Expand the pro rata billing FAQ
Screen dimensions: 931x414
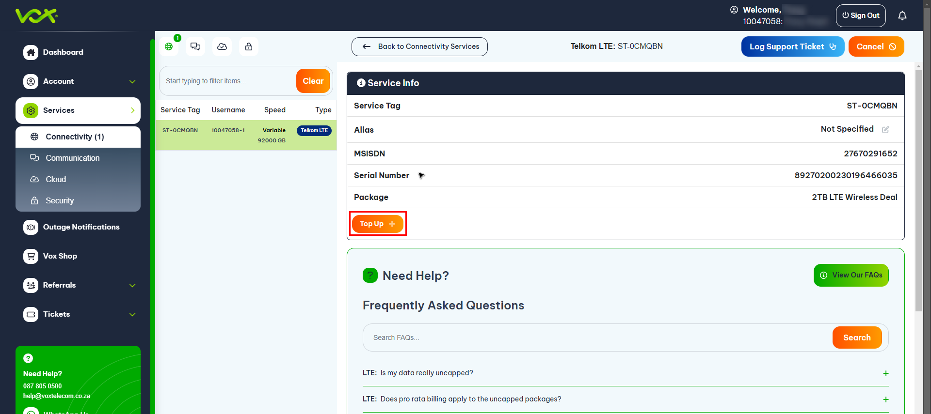(885, 399)
